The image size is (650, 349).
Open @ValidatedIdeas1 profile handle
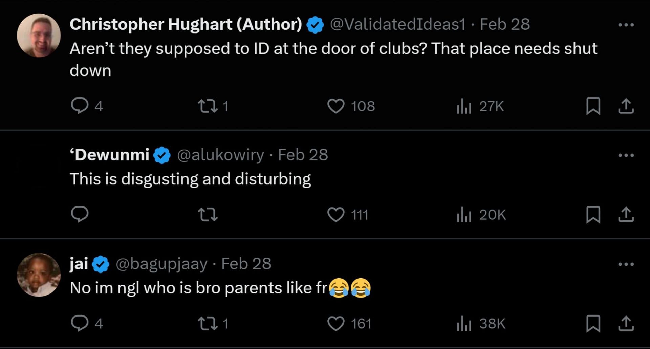coord(397,24)
